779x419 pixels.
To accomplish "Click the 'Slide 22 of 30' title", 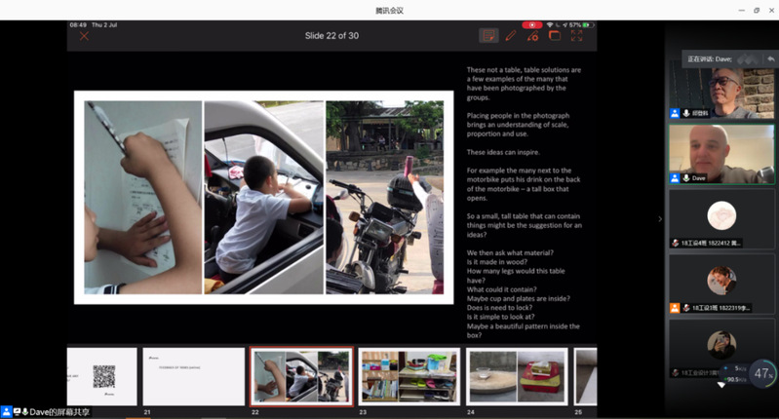I will [331, 36].
